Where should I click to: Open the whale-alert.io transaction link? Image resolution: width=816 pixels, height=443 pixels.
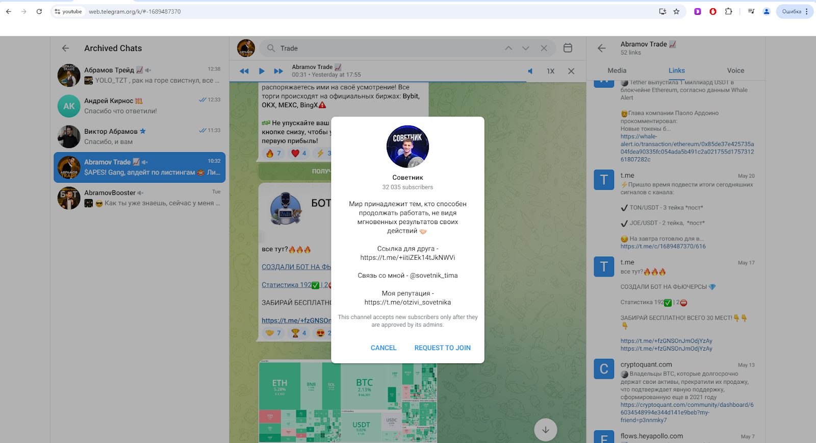pyautogui.click(x=687, y=148)
